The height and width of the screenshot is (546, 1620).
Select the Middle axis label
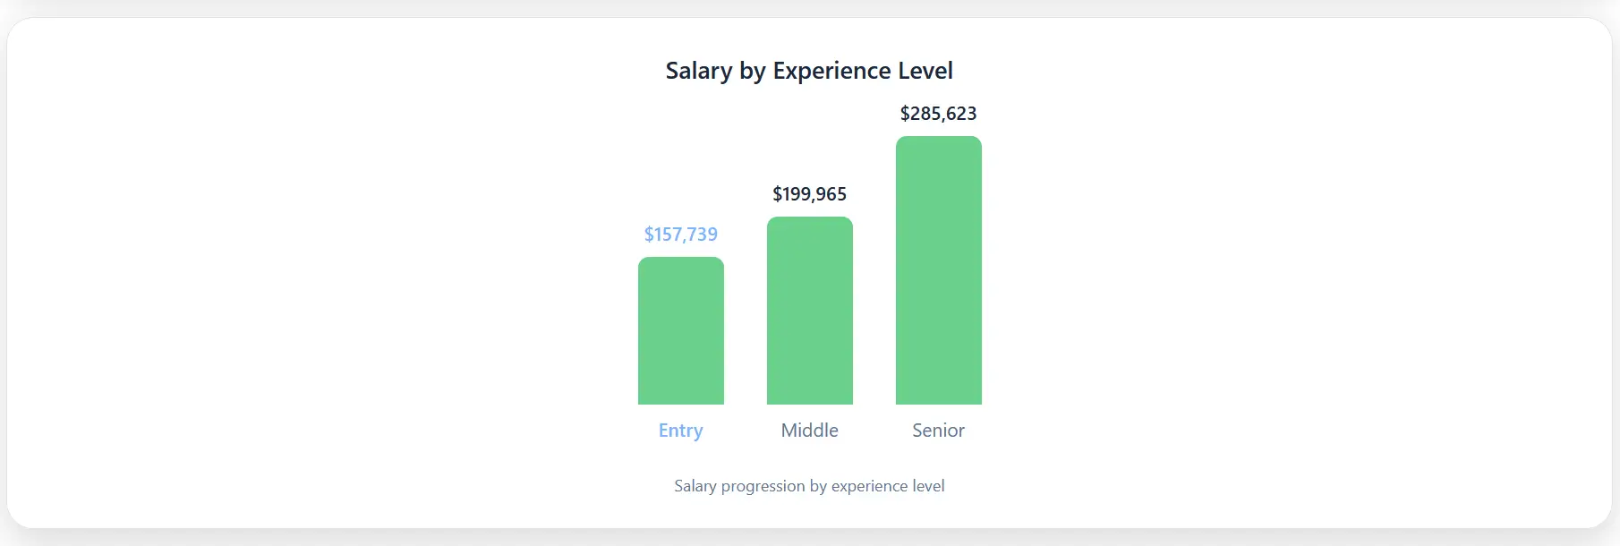pyautogui.click(x=810, y=431)
